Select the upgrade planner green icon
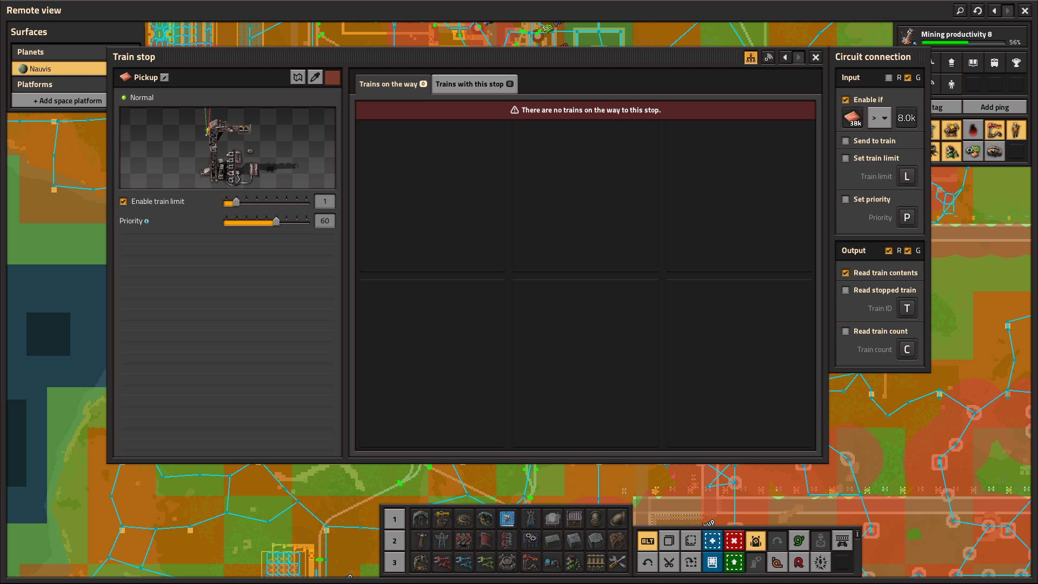The height and width of the screenshot is (584, 1038). click(734, 563)
